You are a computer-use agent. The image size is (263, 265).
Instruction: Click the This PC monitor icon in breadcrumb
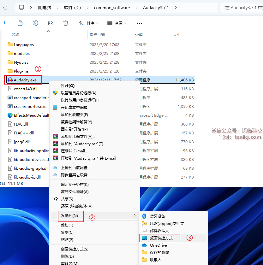click(x=21, y=8)
